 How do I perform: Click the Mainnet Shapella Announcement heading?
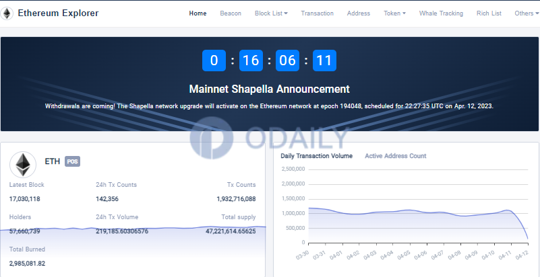269,89
